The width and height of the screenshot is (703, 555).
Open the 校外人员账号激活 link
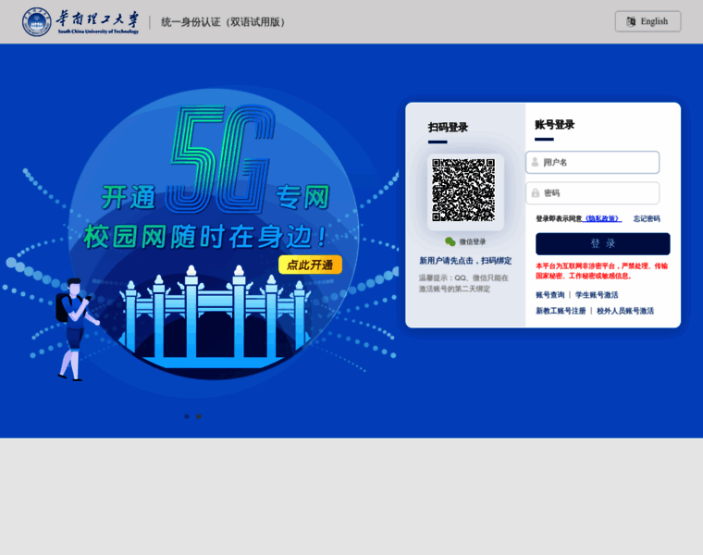coord(625,311)
